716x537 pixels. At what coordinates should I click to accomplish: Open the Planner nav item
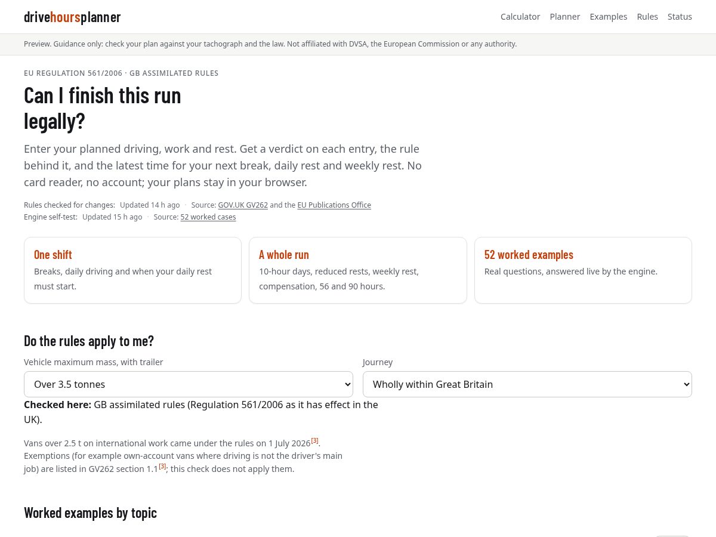pyautogui.click(x=565, y=17)
